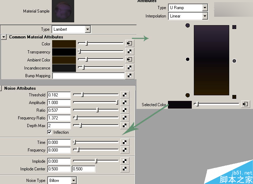The height and width of the screenshot is (184, 253).
Task: Select the middle black ramp handle
Action: point(188,59)
